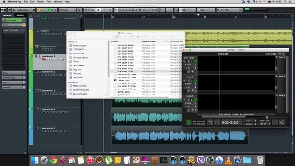Select file жен вокал 5_01.wav in Finder
295x166 pixels.
click(126, 74)
